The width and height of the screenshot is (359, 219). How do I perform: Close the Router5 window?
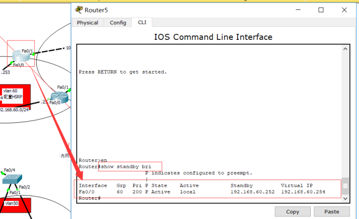point(344,10)
